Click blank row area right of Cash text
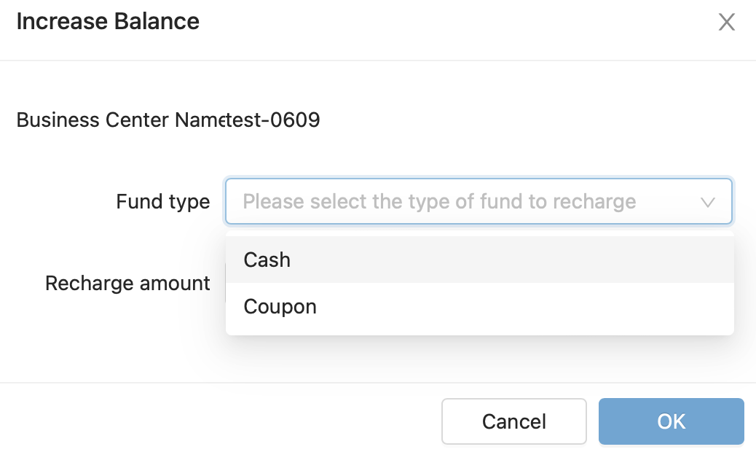 coord(510,260)
